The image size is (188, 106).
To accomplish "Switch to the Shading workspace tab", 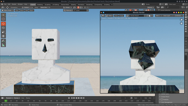I will [x=73, y=5].
